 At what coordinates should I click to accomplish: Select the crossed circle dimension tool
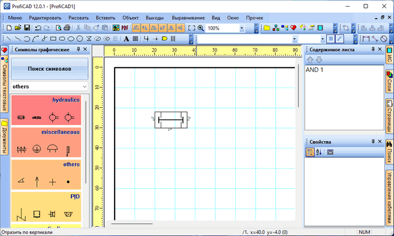384,39
